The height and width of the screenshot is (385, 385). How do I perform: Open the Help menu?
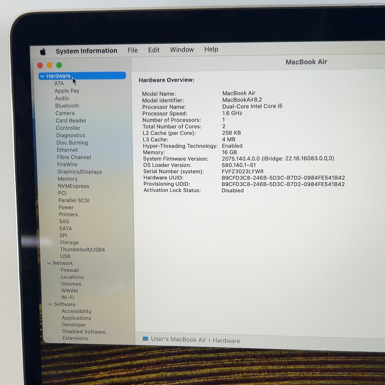pos(211,49)
